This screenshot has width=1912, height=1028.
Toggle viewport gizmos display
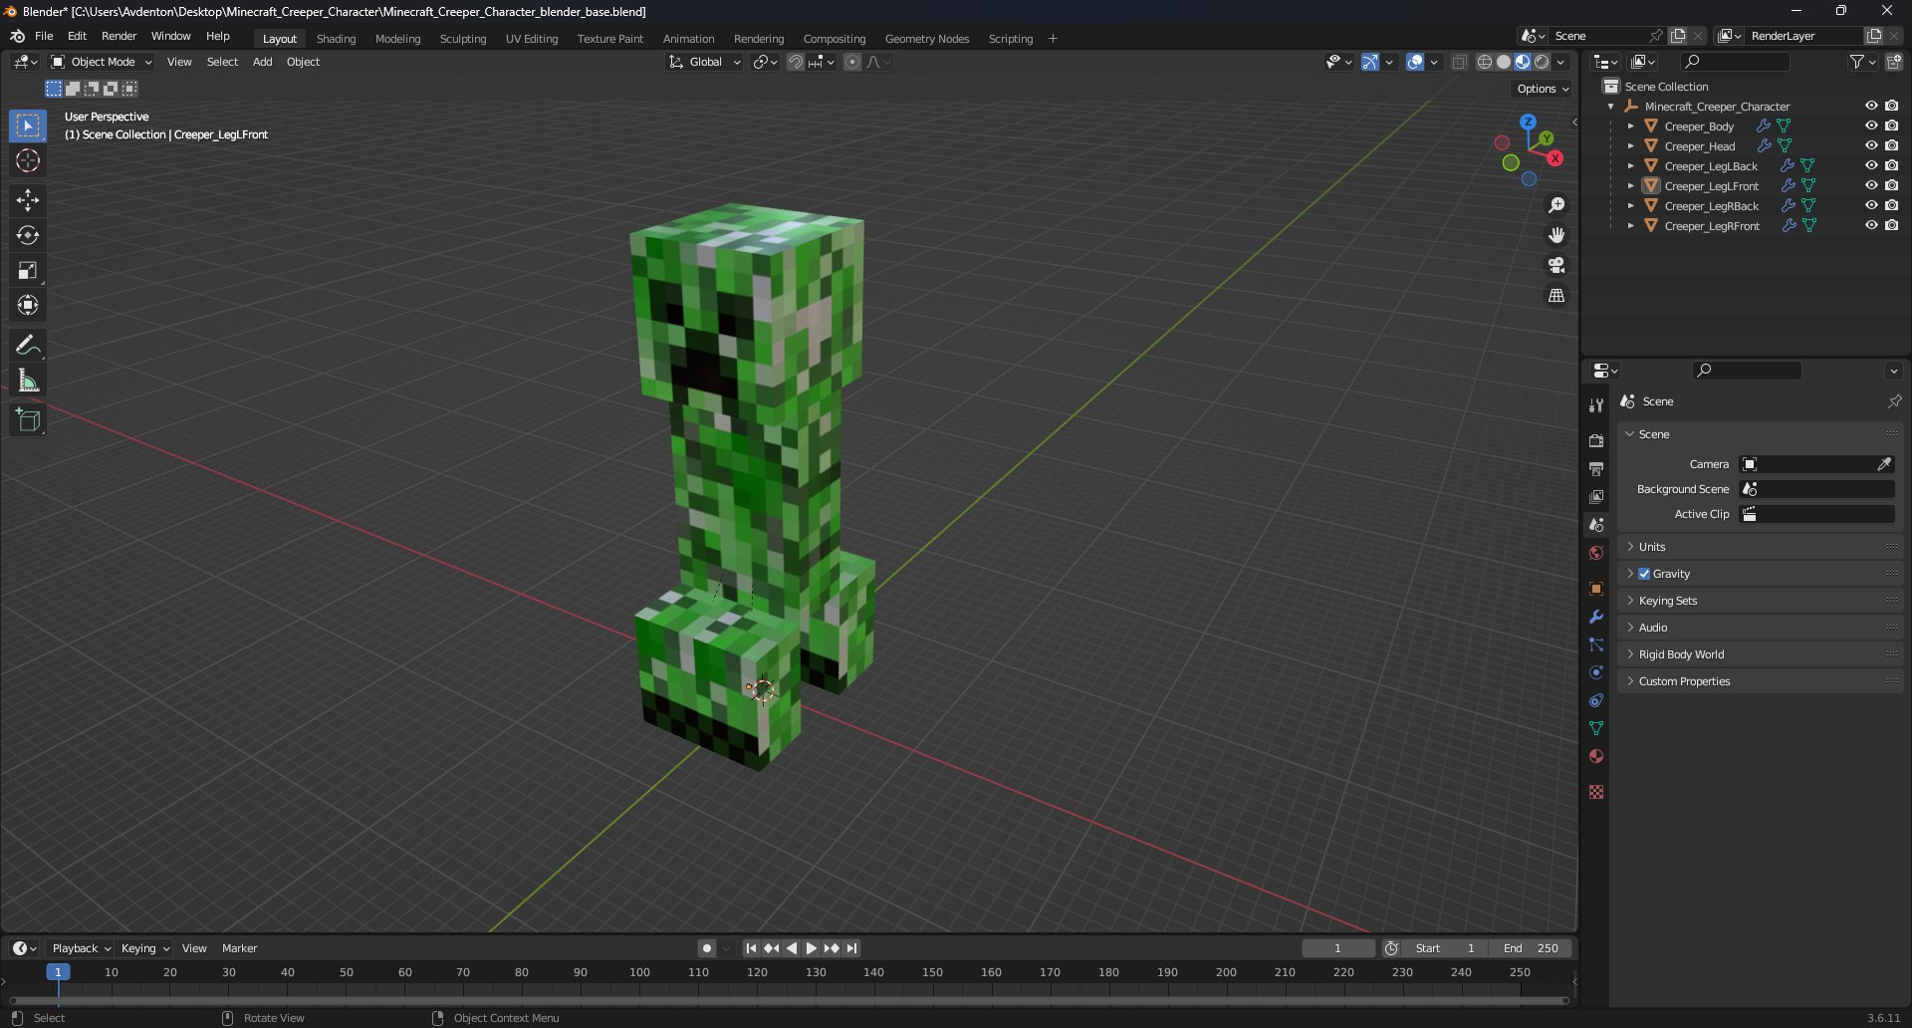(1370, 62)
